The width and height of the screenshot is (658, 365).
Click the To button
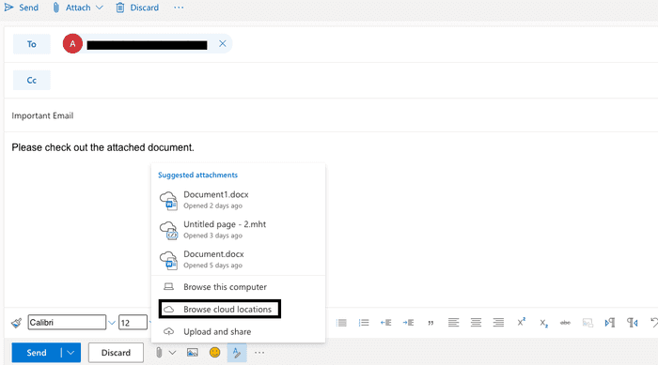(31, 44)
